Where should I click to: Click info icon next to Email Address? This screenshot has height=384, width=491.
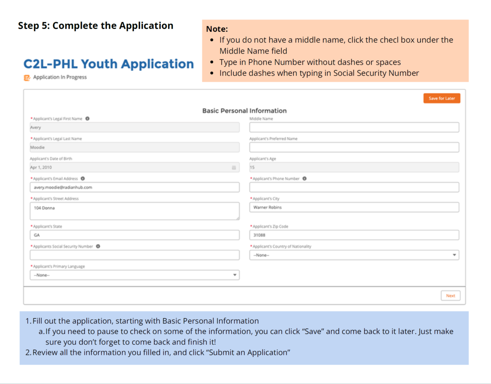pyautogui.click(x=83, y=179)
